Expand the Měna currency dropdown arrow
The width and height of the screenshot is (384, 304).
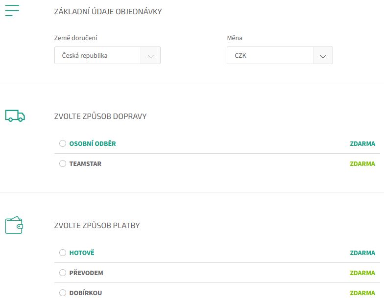click(323, 56)
